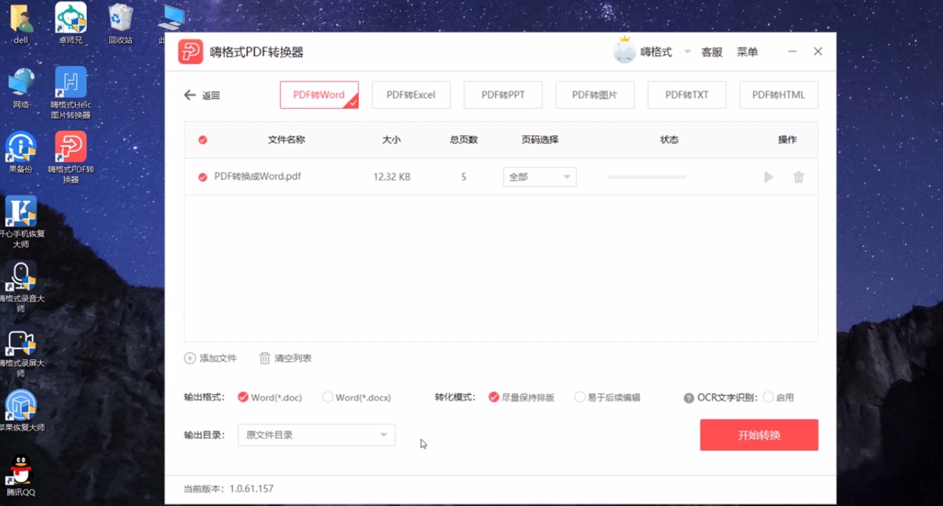Click the conversion progress bar of PDF转换成Word.pdf

coord(647,177)
